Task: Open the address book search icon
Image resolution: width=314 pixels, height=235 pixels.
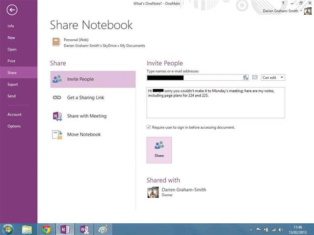Action: tap(255, 77)
